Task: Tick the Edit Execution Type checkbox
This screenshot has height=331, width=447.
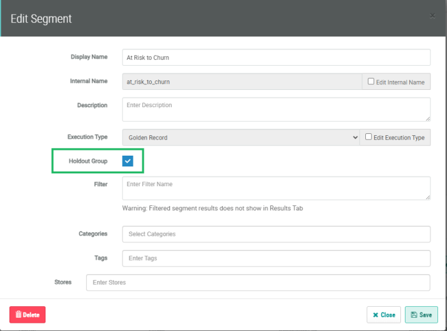Action: [x=368, y=137]
